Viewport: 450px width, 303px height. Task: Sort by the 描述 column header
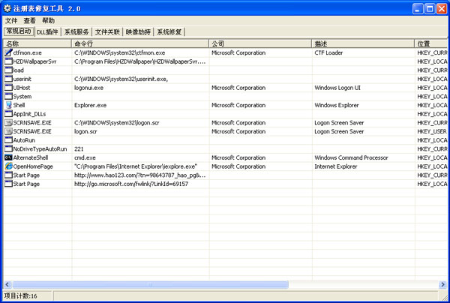tap(363, 43)
